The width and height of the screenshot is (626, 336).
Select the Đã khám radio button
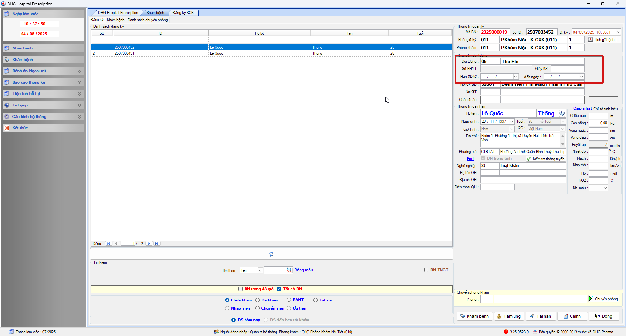point(257,300)
